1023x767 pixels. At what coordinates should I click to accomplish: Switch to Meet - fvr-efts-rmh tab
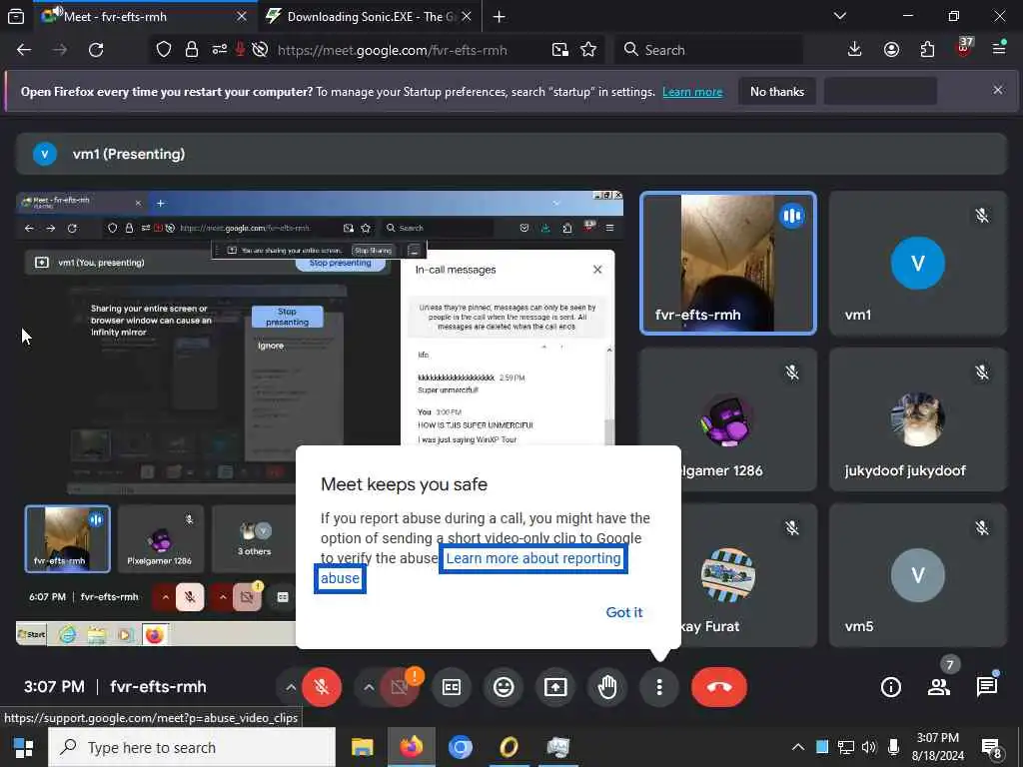pyautogui.click(x=143, y=16)
